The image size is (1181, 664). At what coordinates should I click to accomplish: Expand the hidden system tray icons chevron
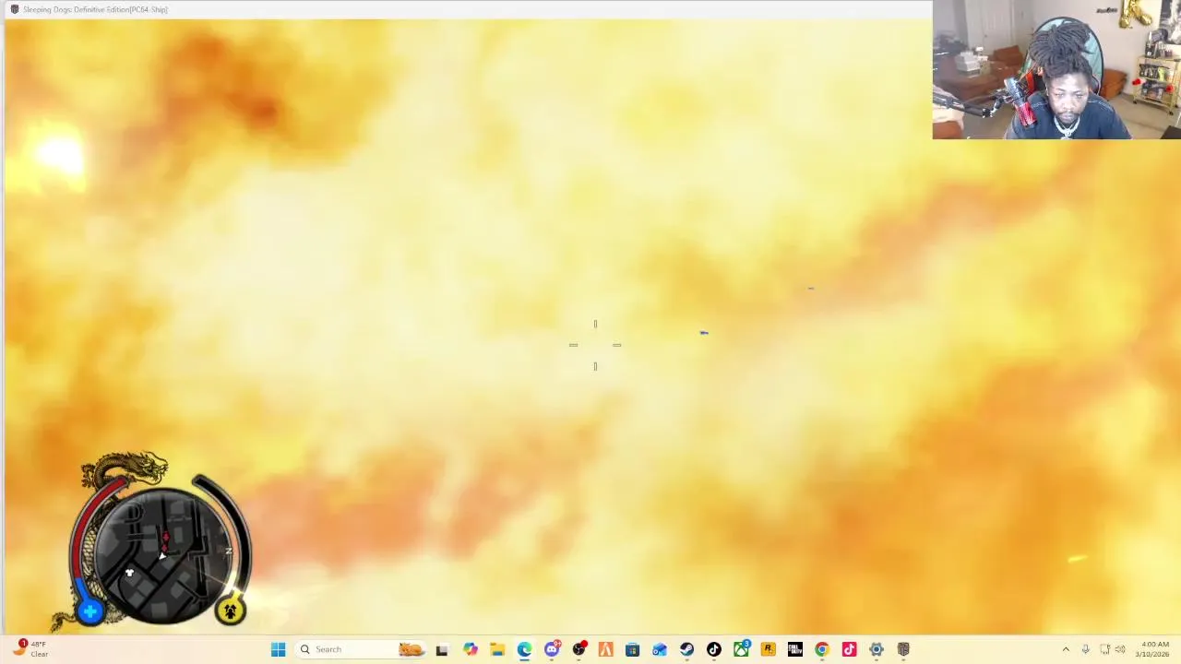[x=1066, y=649]
